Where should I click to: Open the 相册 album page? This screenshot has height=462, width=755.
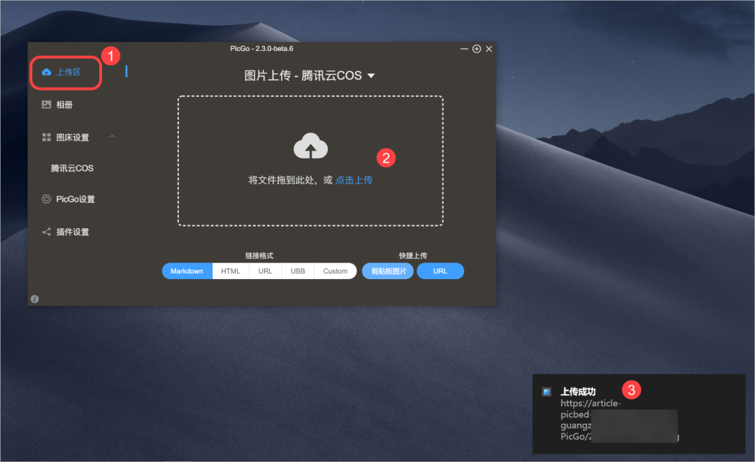64,105
